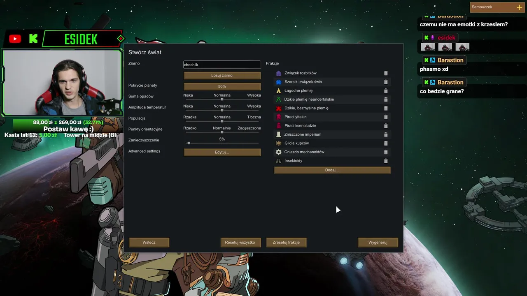Click Gildia kupców faction name
This screenshot has width=527, height=296.
(296, 143)
